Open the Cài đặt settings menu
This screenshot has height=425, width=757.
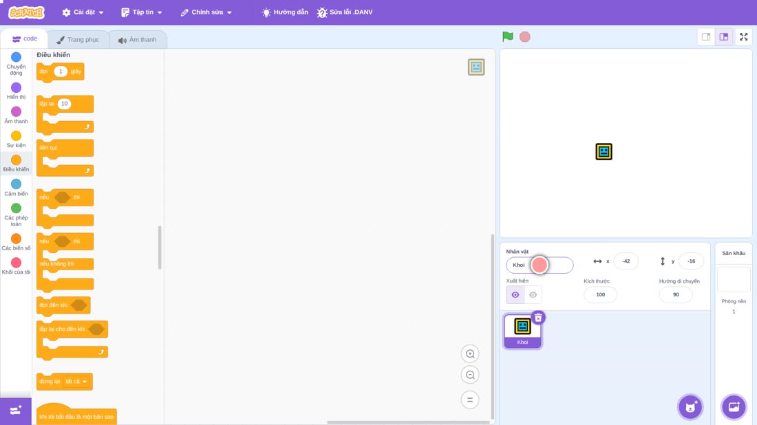click(x=83, y=12)
